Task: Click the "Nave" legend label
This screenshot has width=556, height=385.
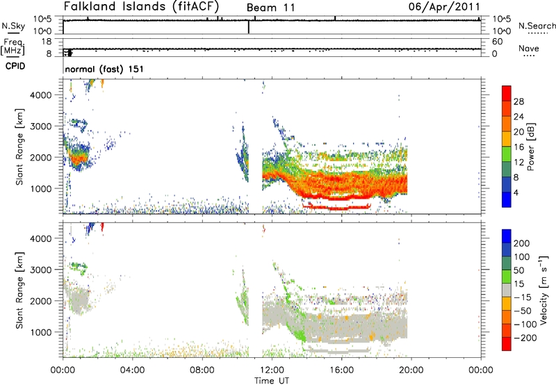Action: [x=529, y=49]
